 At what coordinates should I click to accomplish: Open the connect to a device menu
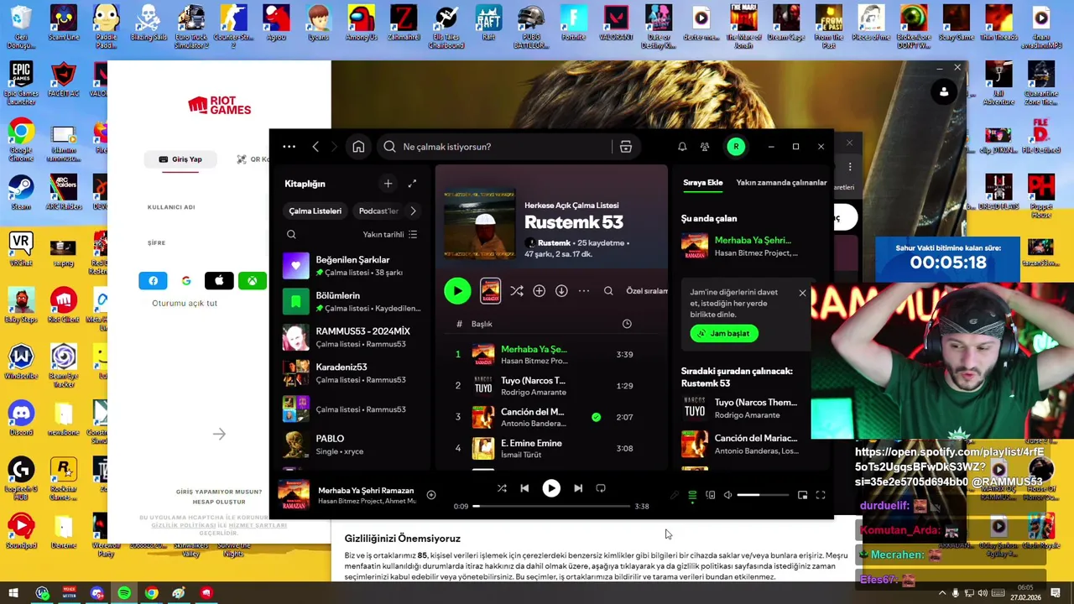(x=711, y=496)
